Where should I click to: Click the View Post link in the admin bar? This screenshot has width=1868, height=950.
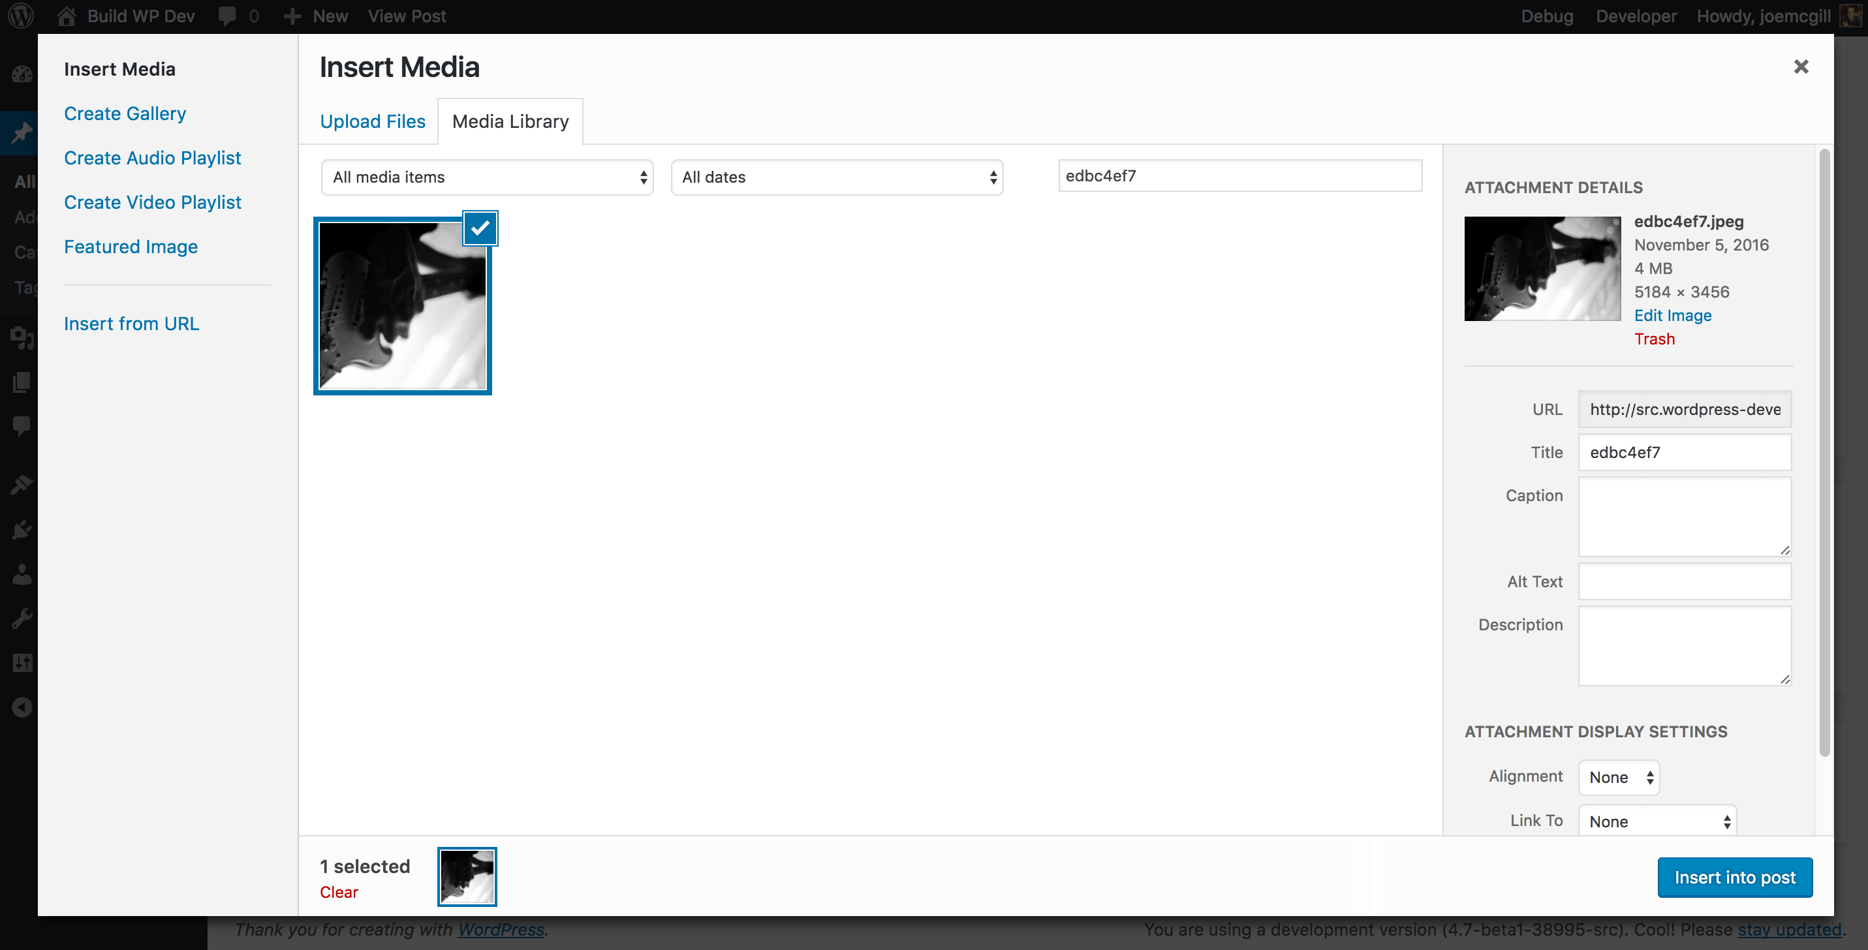407,16
